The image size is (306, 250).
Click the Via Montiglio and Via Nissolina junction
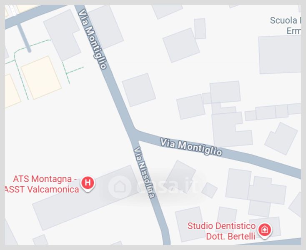pos(134,135)
